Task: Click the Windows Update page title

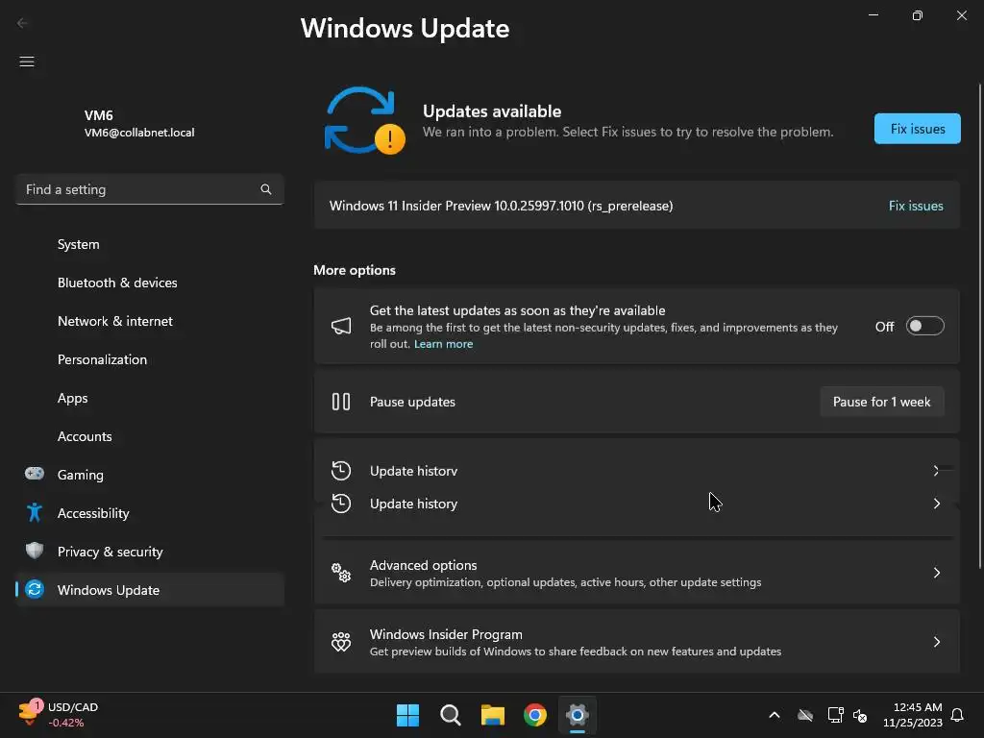Action: [x=405, y=28]
